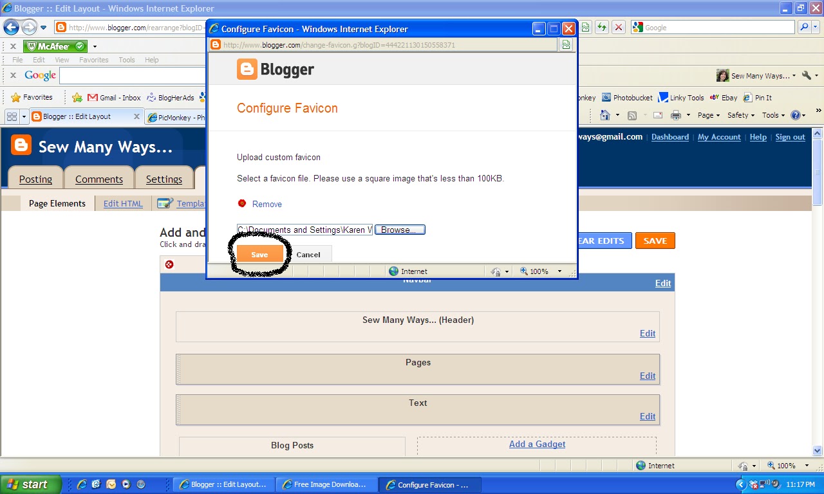Open the BlogHerAds favorite
Image resolution: width=824 pixels, height=494 pixels.
170,98
